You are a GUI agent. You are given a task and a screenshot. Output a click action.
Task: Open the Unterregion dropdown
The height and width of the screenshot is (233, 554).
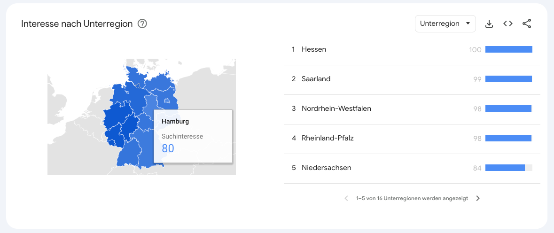445,23
